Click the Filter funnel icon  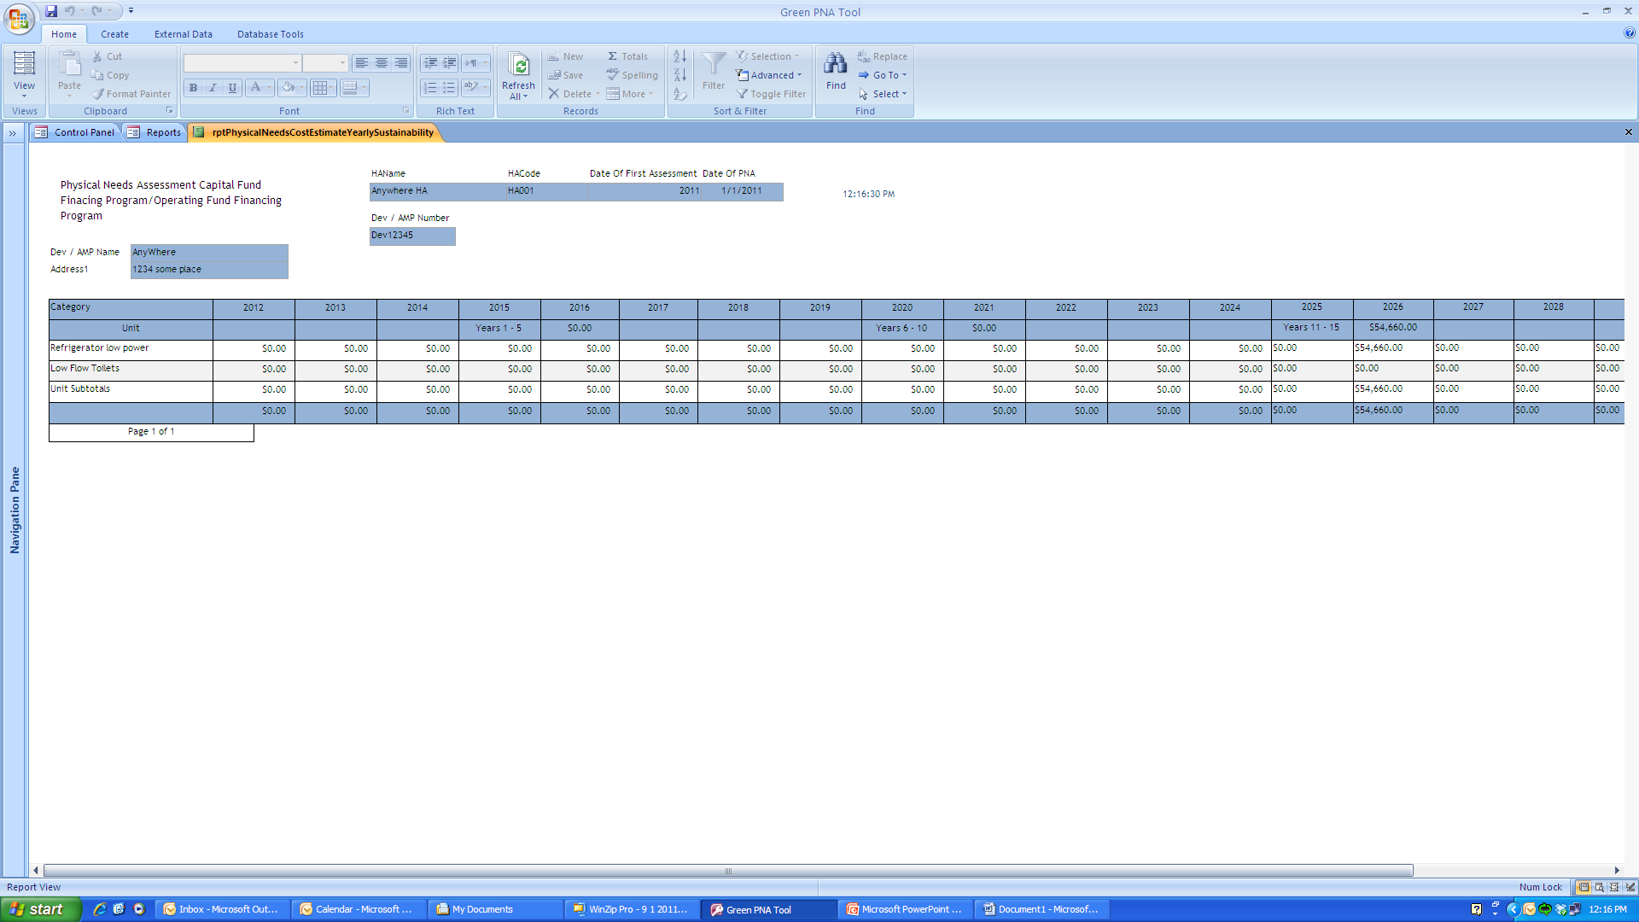coord(713,65)
